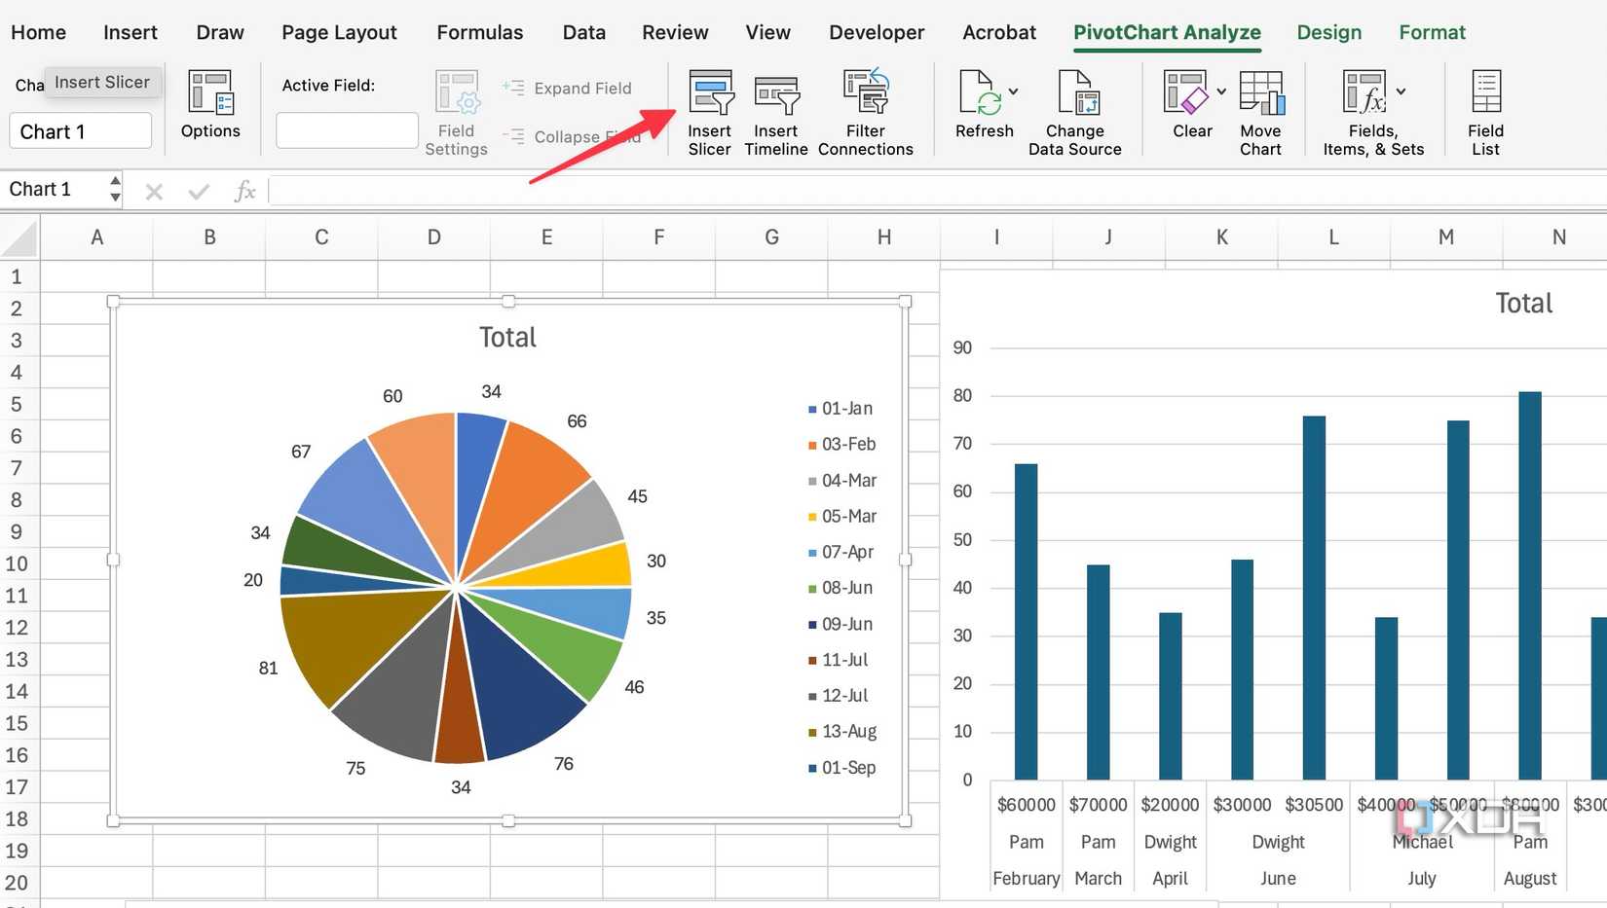Click the 13-Aug legend entry
The height and width of the screenshot is (908, 1607).
point(843,732)
